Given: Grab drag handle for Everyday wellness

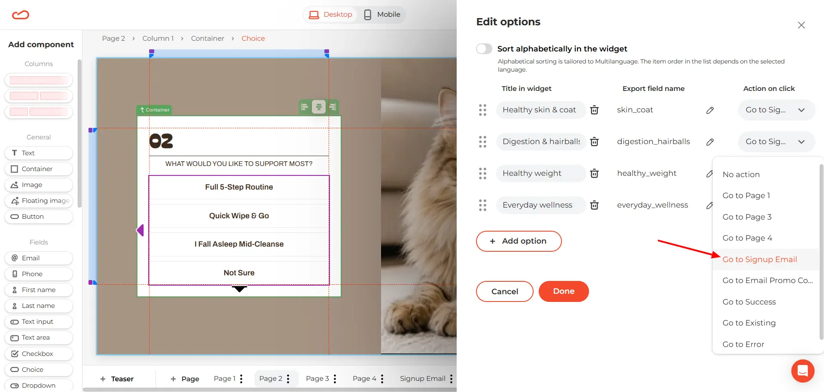Looking at the screenshot, I should 482,205.
